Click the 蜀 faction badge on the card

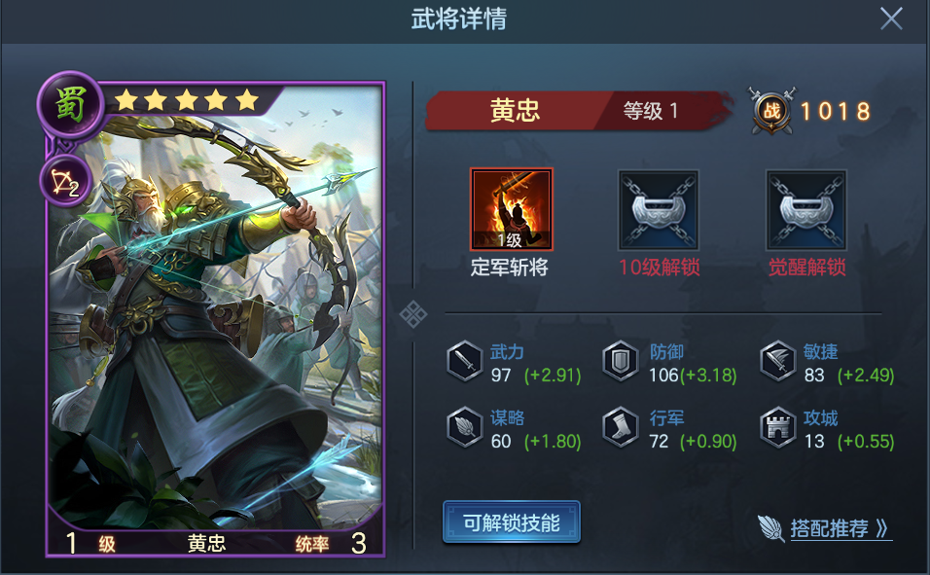(71, 105)
